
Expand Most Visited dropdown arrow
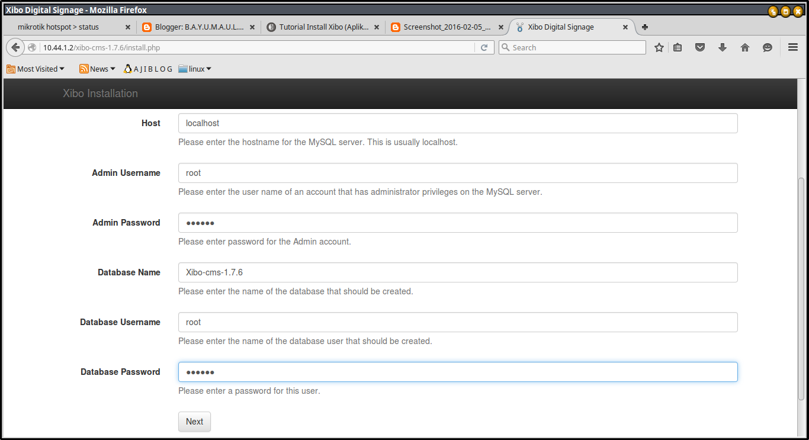[x=62, y=69]
